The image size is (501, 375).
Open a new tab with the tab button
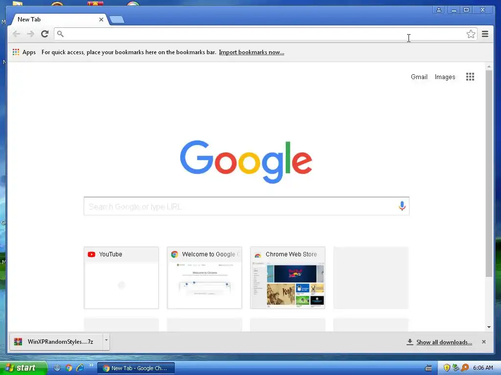(x=117, y=20)
